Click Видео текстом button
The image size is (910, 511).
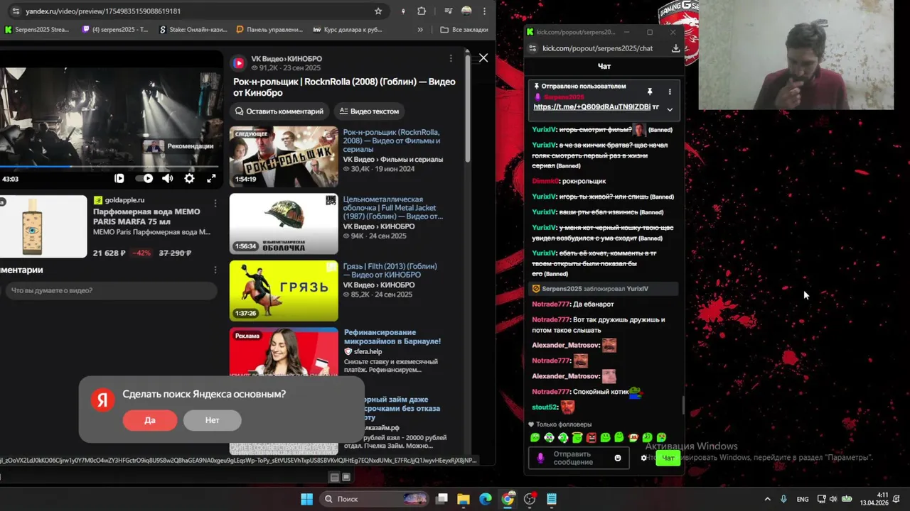coord(369,111)
